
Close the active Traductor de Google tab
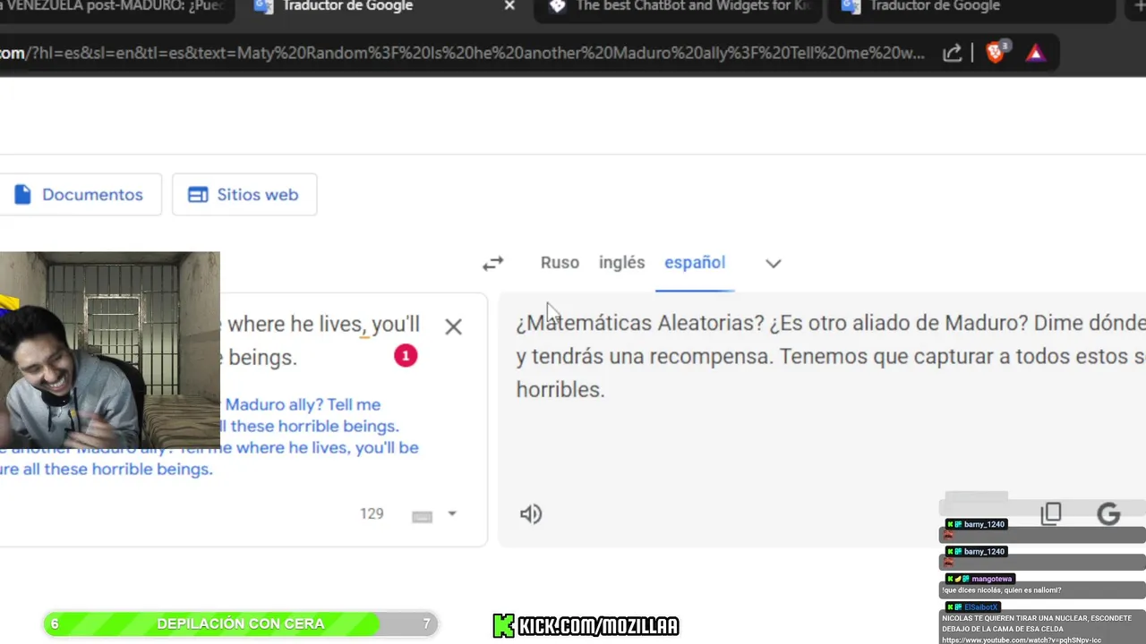coord(509,6)
